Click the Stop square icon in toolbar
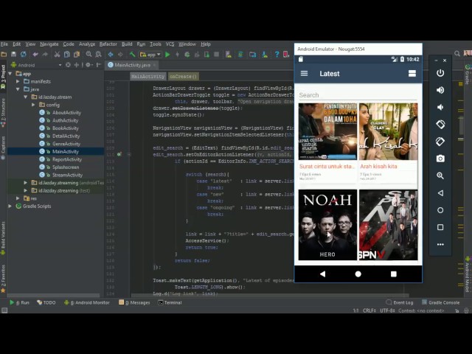 [x=216, y=55]
